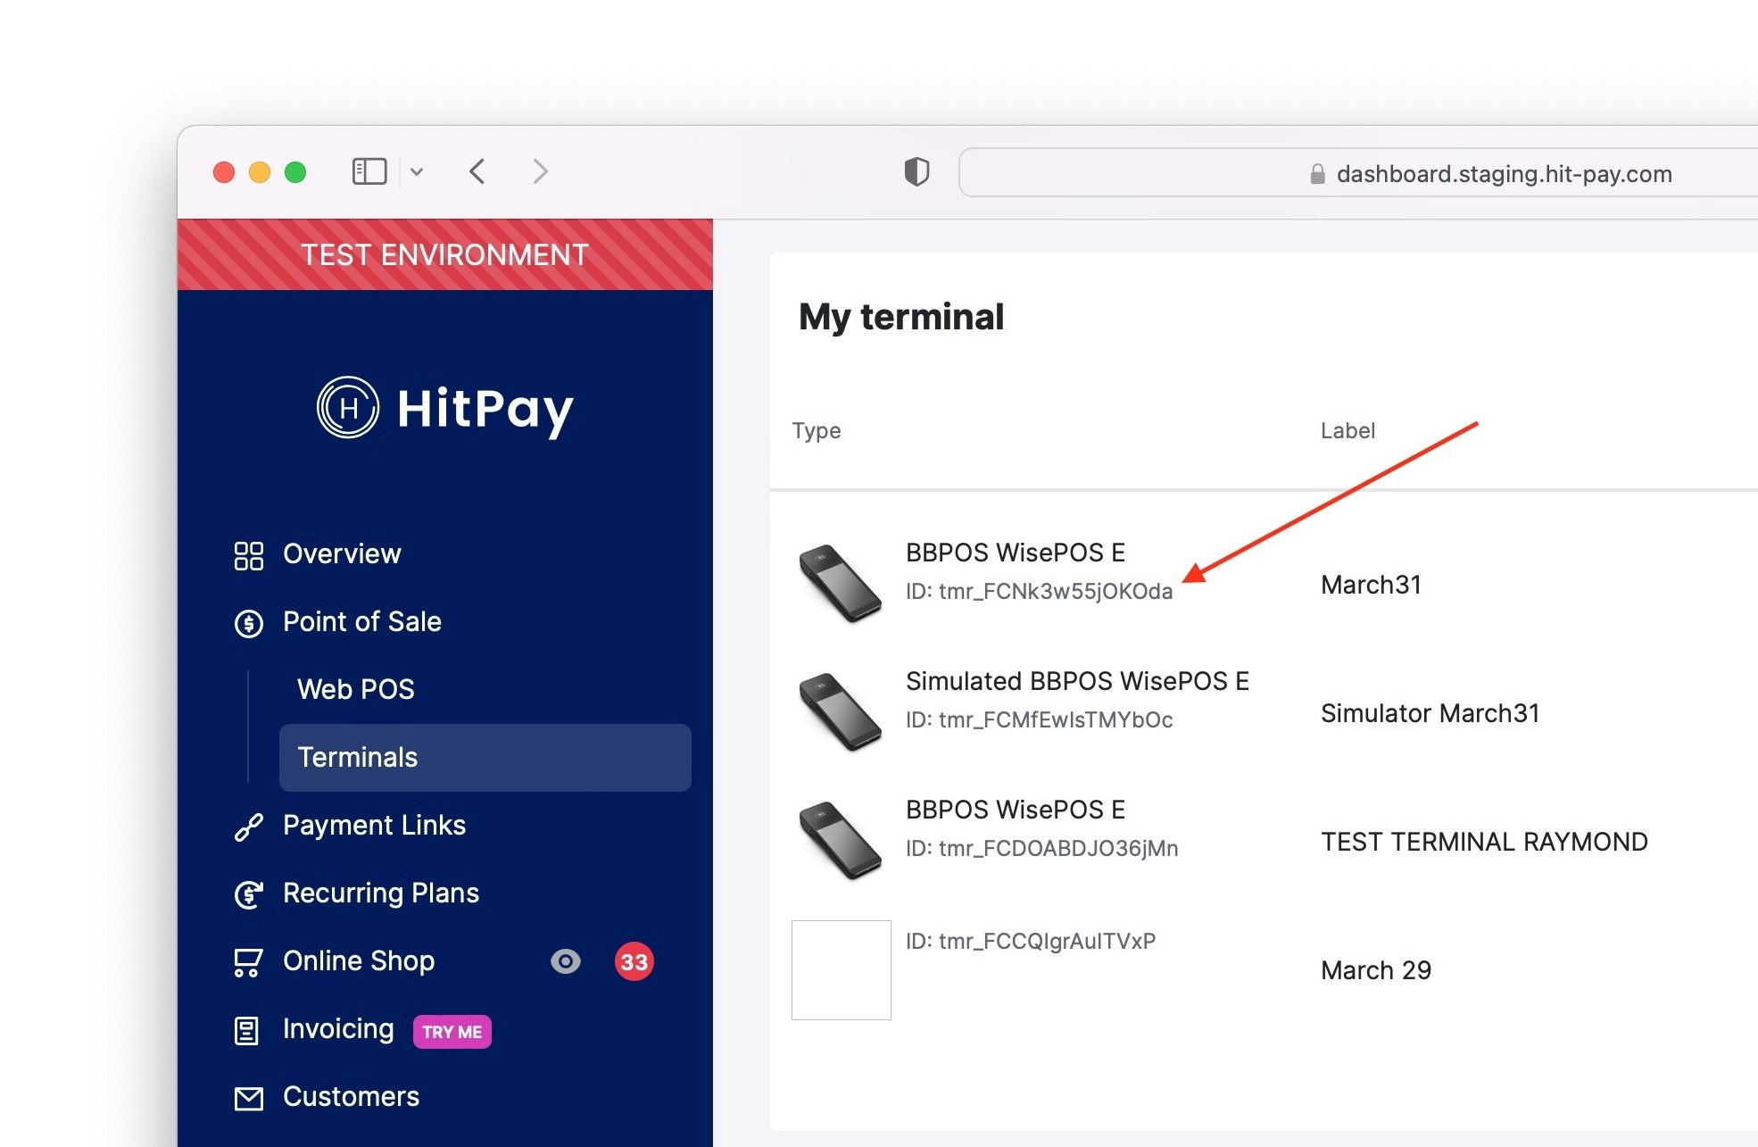1758x1147 pixels.
Task: Open Online Shop section
Action: coord(359,961)
